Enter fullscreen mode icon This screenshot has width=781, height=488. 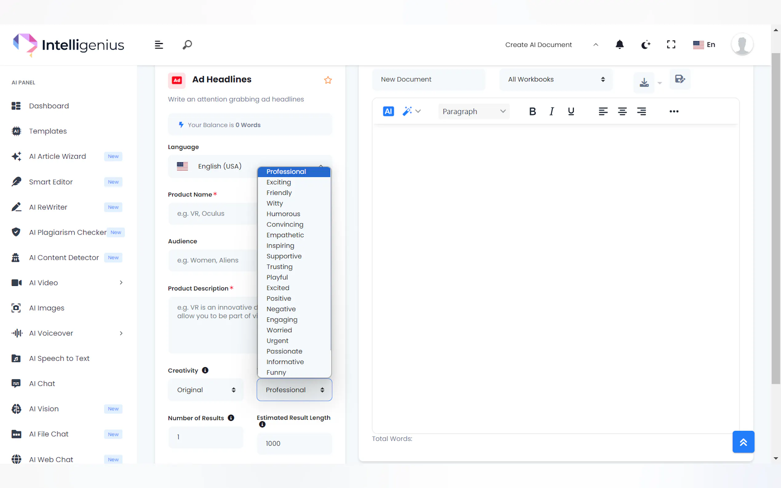coord(671,45)
